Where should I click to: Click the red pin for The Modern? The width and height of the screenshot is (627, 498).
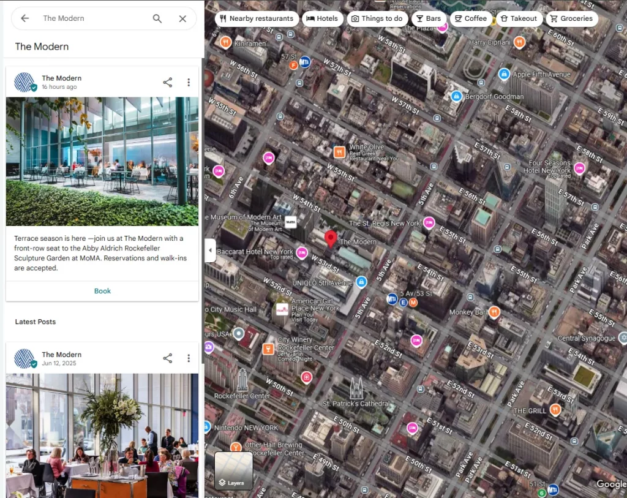(330, 239)
